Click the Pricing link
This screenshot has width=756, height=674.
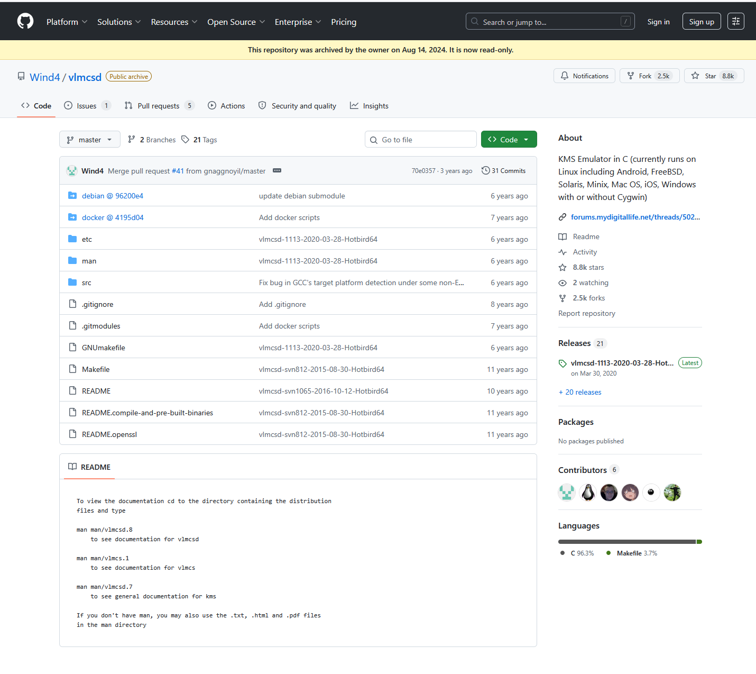click(344, 22)
